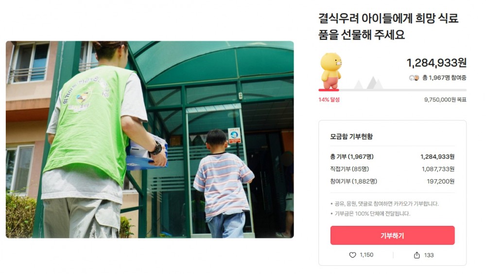Click the large 1,284,933원 total amount
The image size is (486, 274).
436,63
